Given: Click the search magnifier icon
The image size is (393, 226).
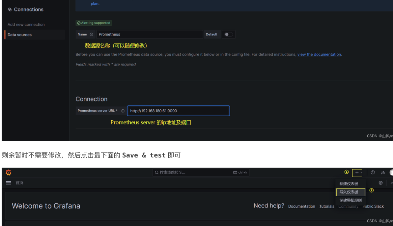Looking at the screenshot, I should pos(157,172).
